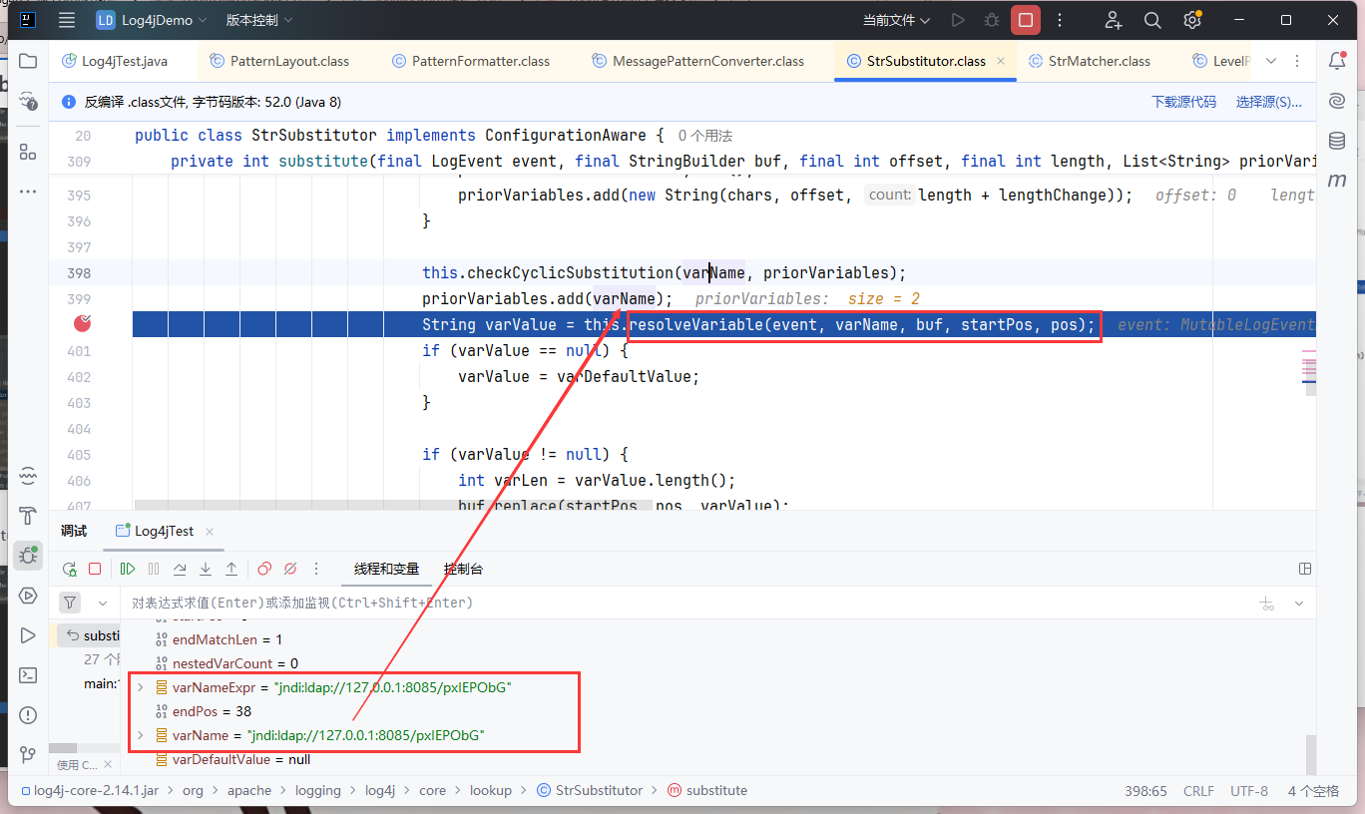This screenshot has height=814, width=1365.
Task: Click the Step Out arrow icon
Action: click(x=231, y=569)
